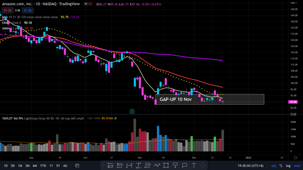Choose the 6M time range
Image resolution: width=303 pixels, height=170 pixels.
[35, 166]
